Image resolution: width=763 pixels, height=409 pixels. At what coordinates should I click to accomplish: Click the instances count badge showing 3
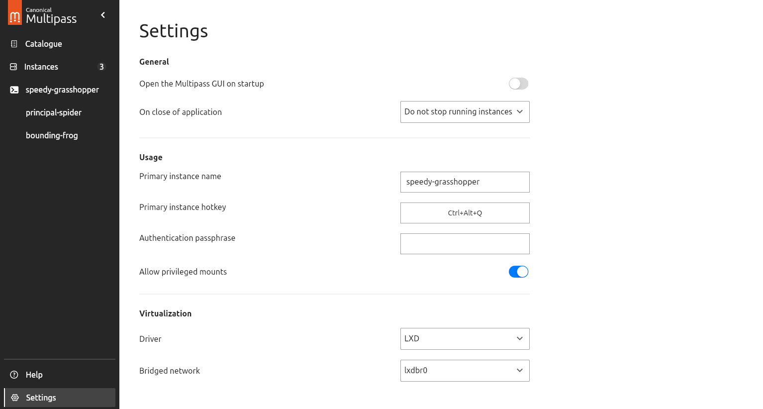pyautogui.click(x=101, y=67)
